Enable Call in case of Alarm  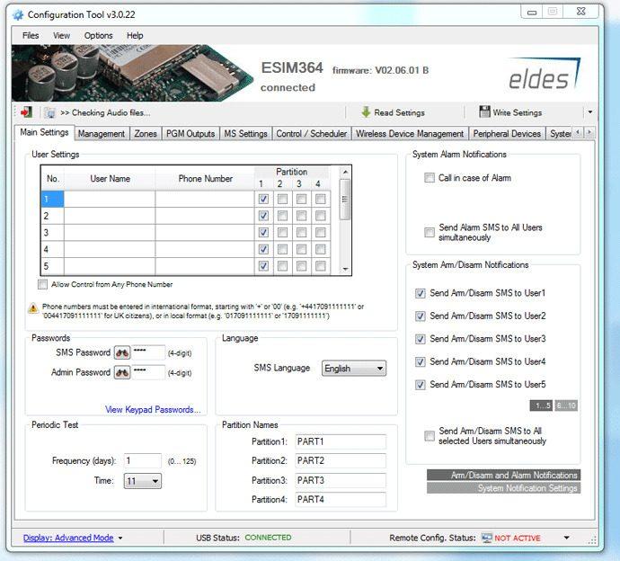click(430, 178)
